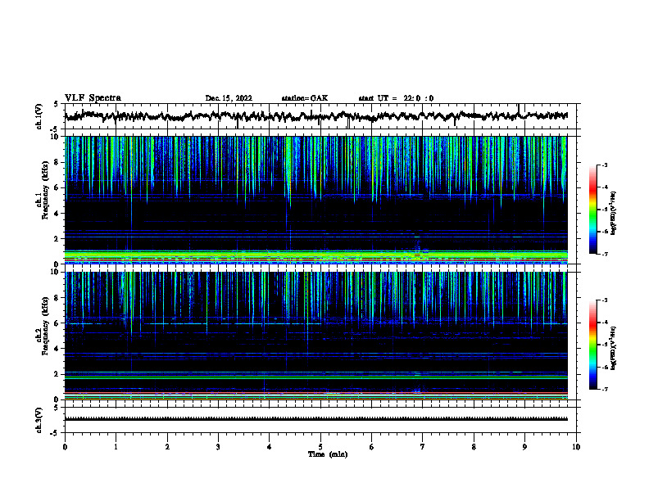Click the -7 label on lower colorbar
Viewport: 649px width, 501px height.
click(x=604, y=389)
